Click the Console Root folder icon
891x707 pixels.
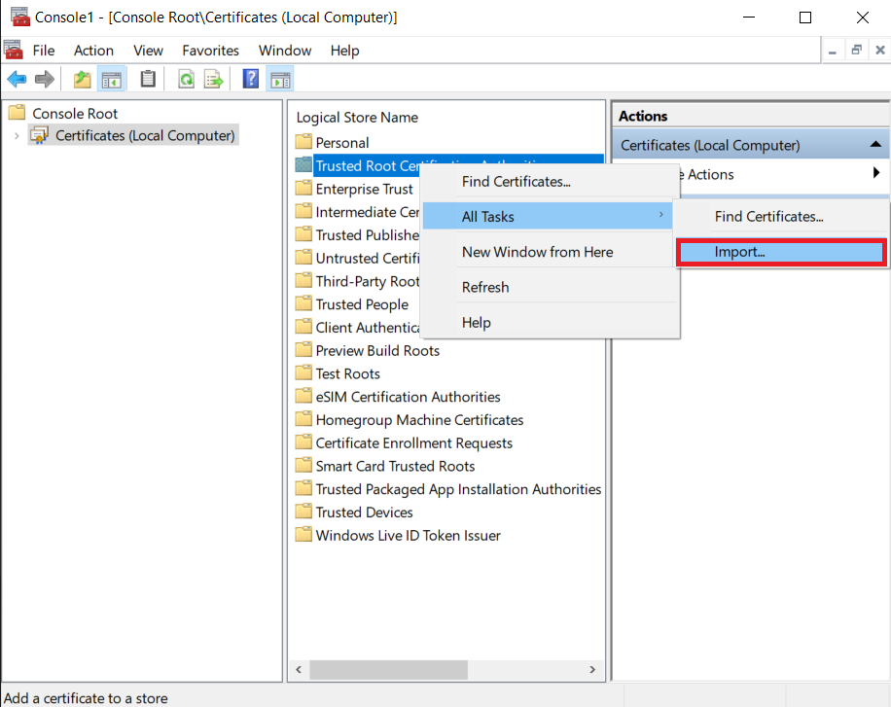tap(18, 112)
